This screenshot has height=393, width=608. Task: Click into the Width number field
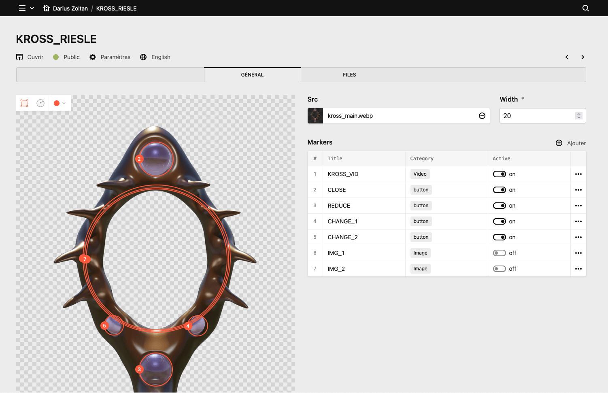coord(538,116)
